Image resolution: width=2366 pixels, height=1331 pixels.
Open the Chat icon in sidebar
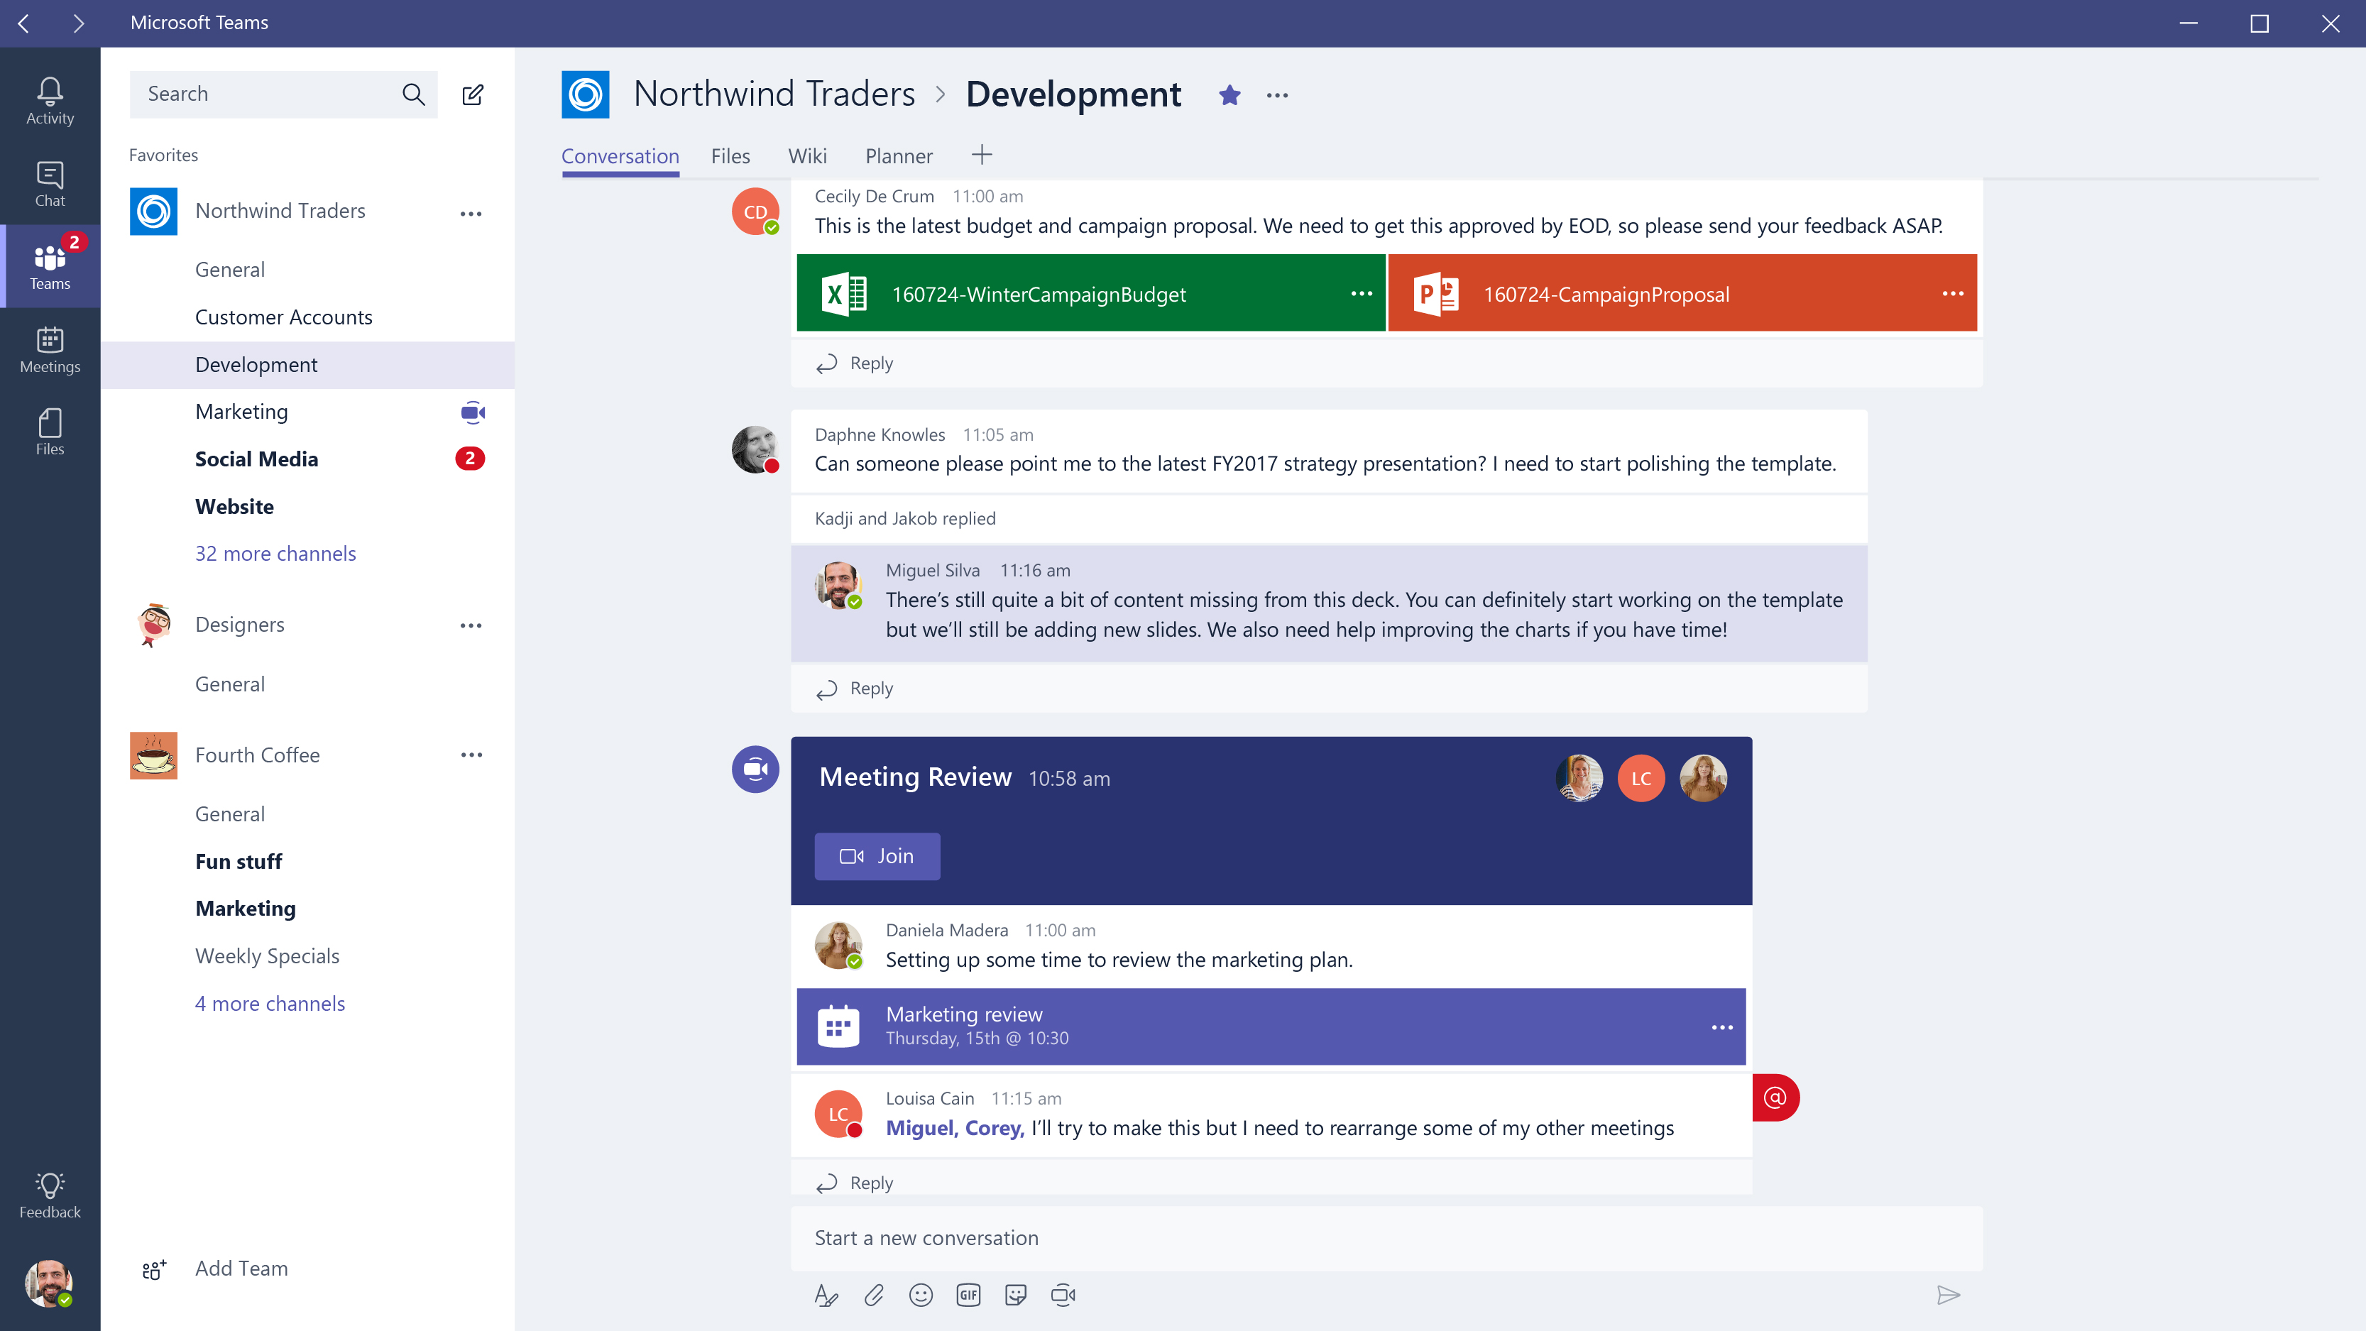tap(49, 182)
